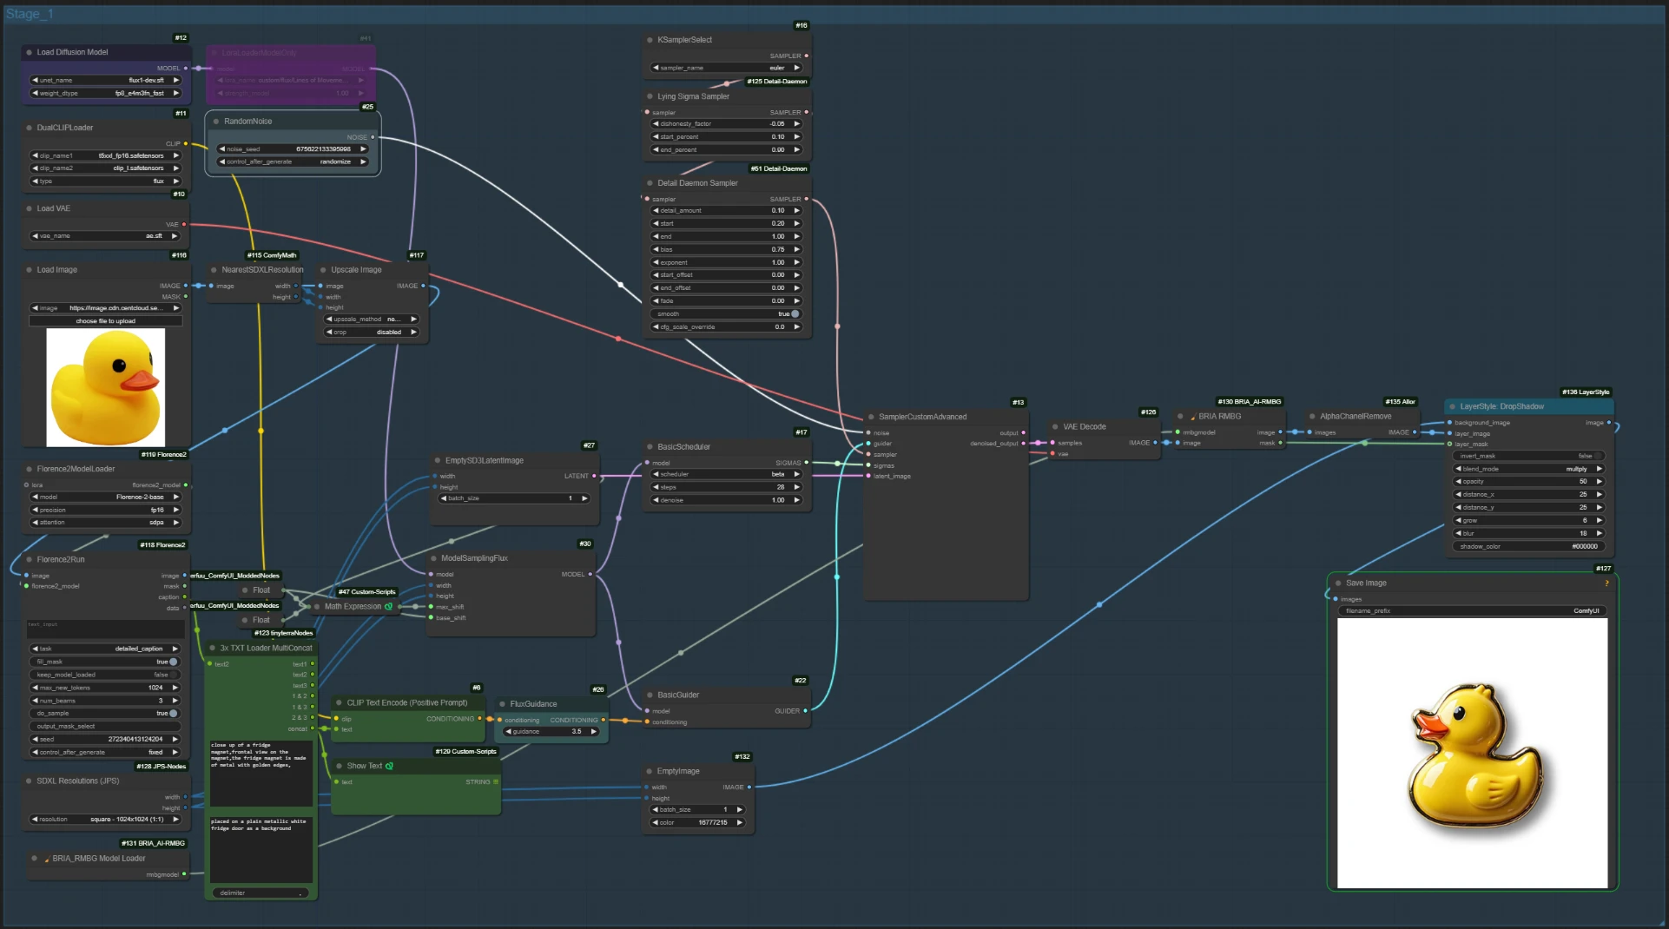Click the mask output port on BRIA RMBG

[1280, 443]
